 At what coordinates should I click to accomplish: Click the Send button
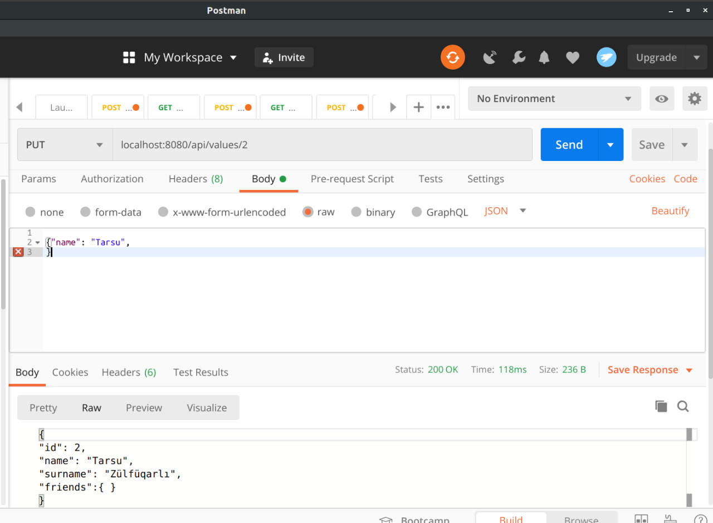pos(569,145)
